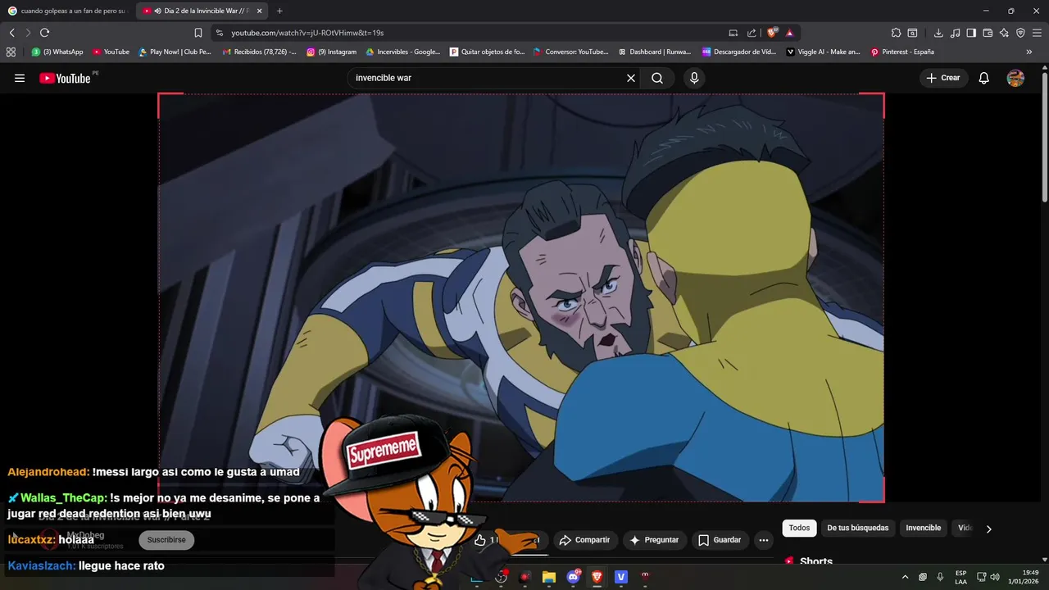Screen dimensions: 1049x590
Task: Open browser downloads
Action: coord(938,33)
